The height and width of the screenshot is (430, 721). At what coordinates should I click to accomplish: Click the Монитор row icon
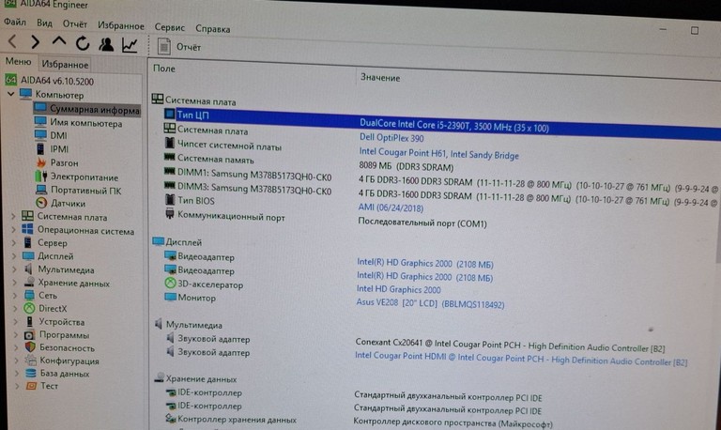pyautogui.click(x=170, y=297)
